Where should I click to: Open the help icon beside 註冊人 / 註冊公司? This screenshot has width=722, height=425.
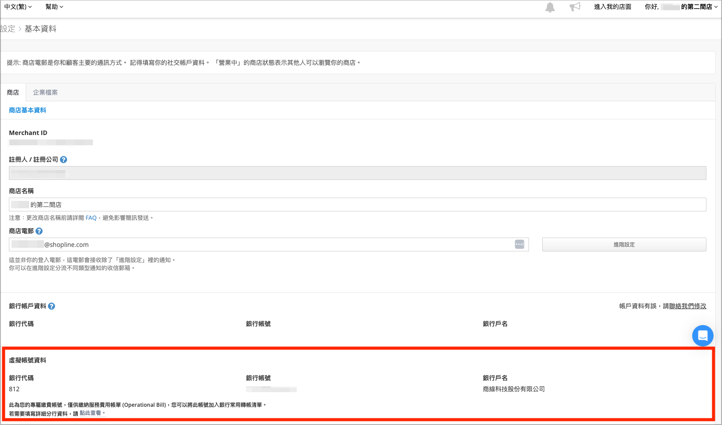pyautogui.click(x=64, y=159)
